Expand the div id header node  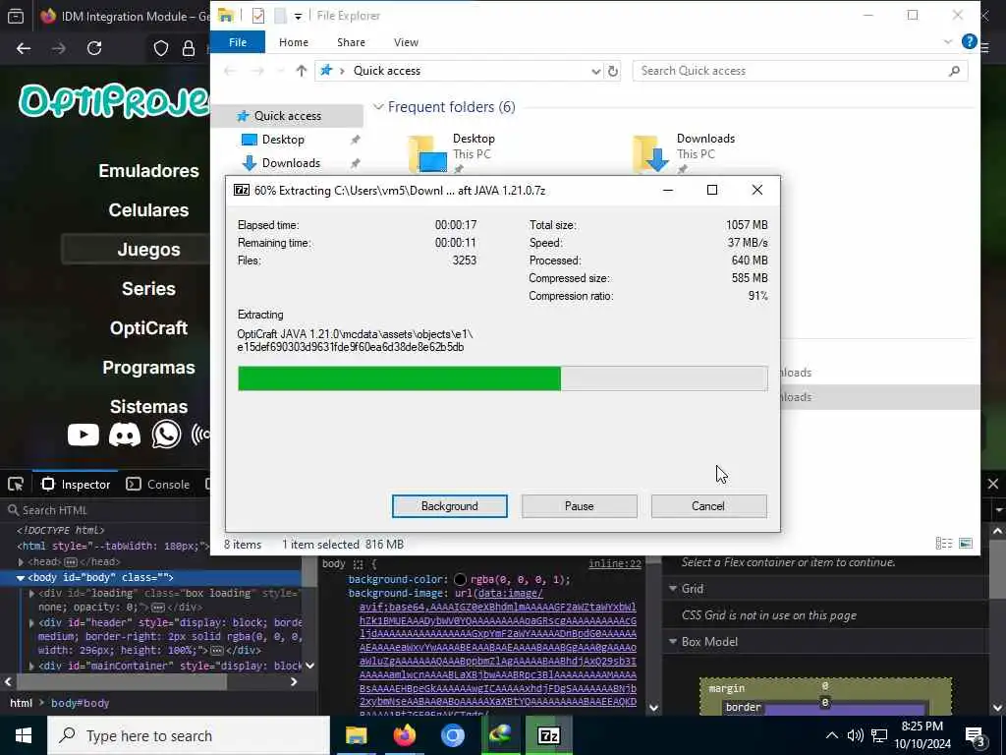click(31, 622)
